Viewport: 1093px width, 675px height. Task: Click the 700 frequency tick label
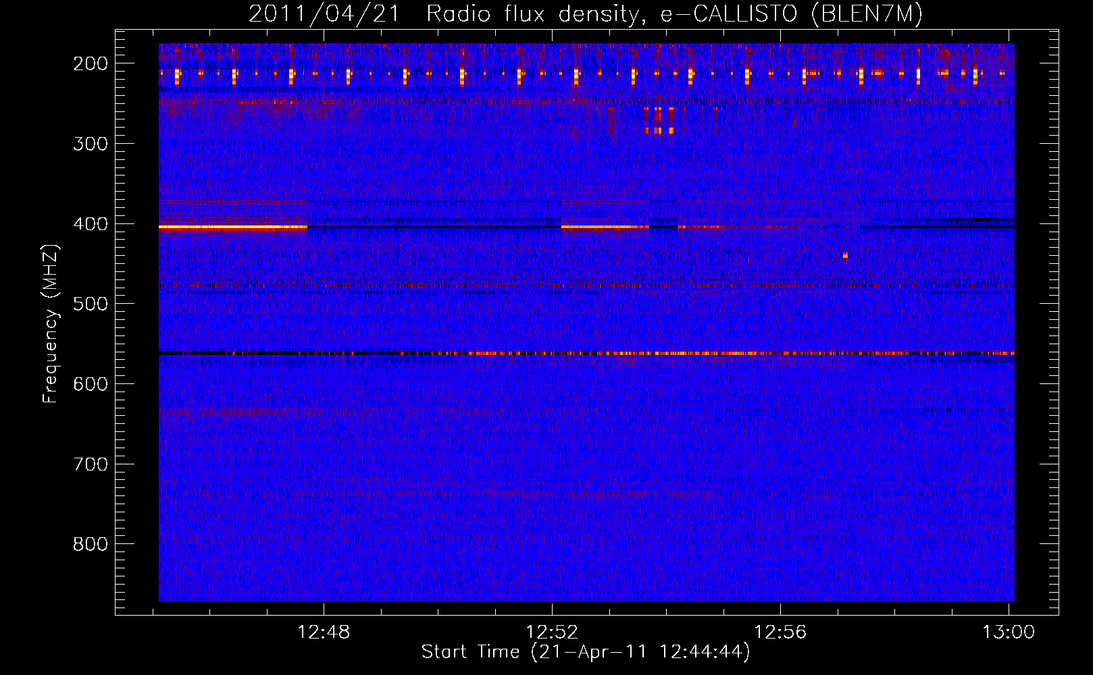(91, 464)
